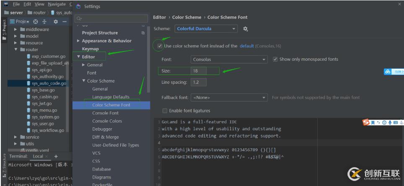The width and height of the screenshot is (404, 186).
Task: Open the color scheme gear actions menu
Action: [246, 29]
